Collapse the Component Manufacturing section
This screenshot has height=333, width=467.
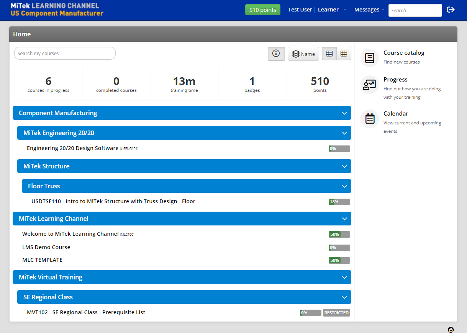click(182, 113)
